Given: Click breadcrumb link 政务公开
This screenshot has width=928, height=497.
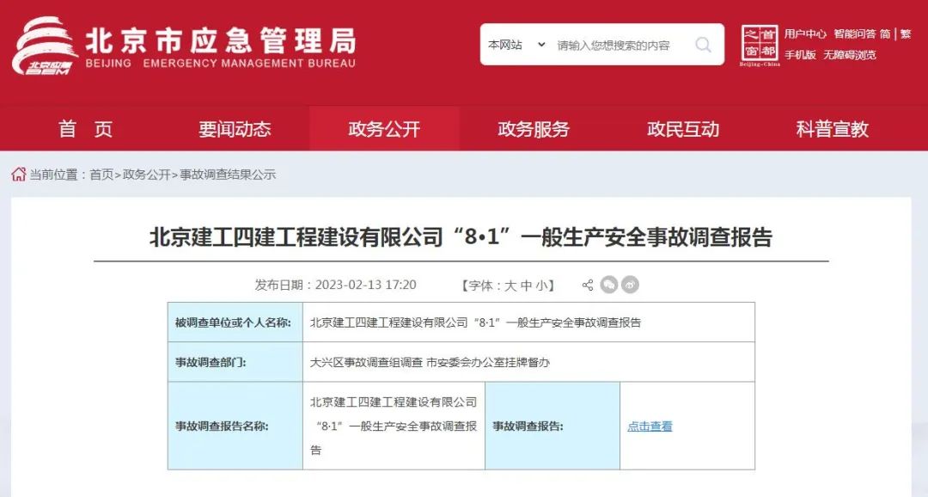Looking at the screenshot, I should [x=146, y=175].
